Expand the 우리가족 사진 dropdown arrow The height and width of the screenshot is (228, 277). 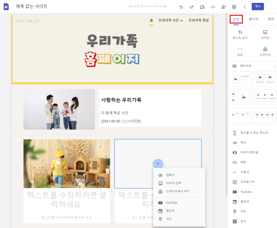click(181, 21)
